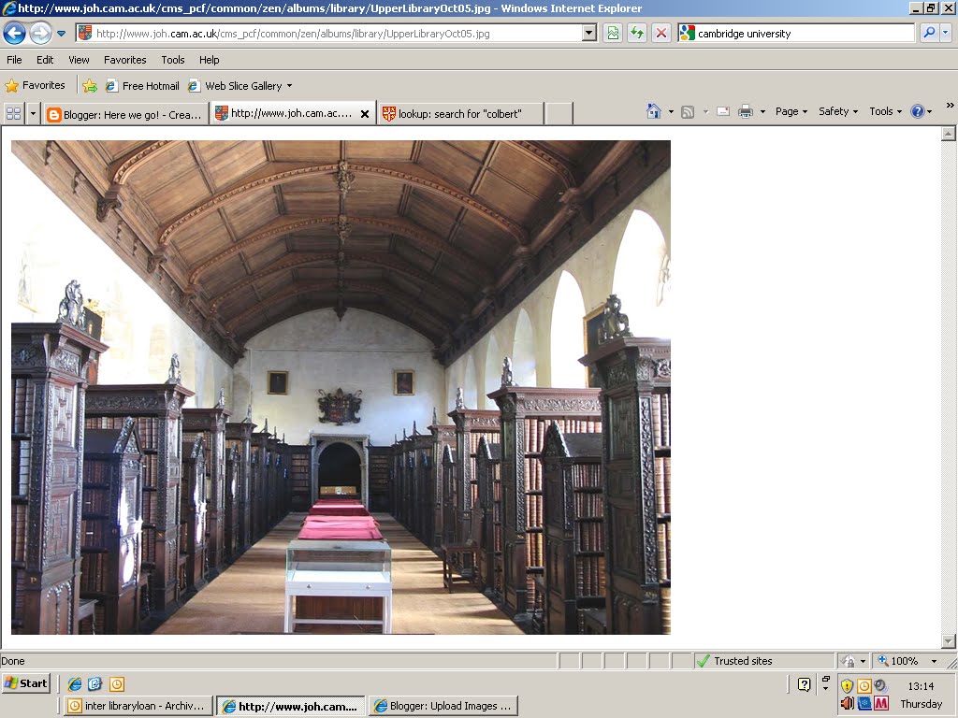The image size is (958, 718).
Task: Open the Safety command bar menu
Action: click(x=838, y=112)
